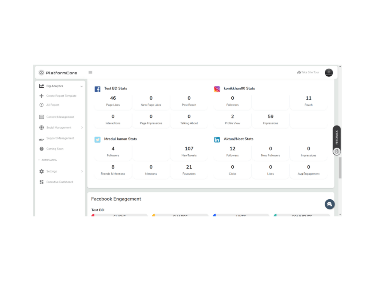Click the Settings gear icon
Image resolution: width=375 pixels, height=281 pixels.
click(42, 171)
